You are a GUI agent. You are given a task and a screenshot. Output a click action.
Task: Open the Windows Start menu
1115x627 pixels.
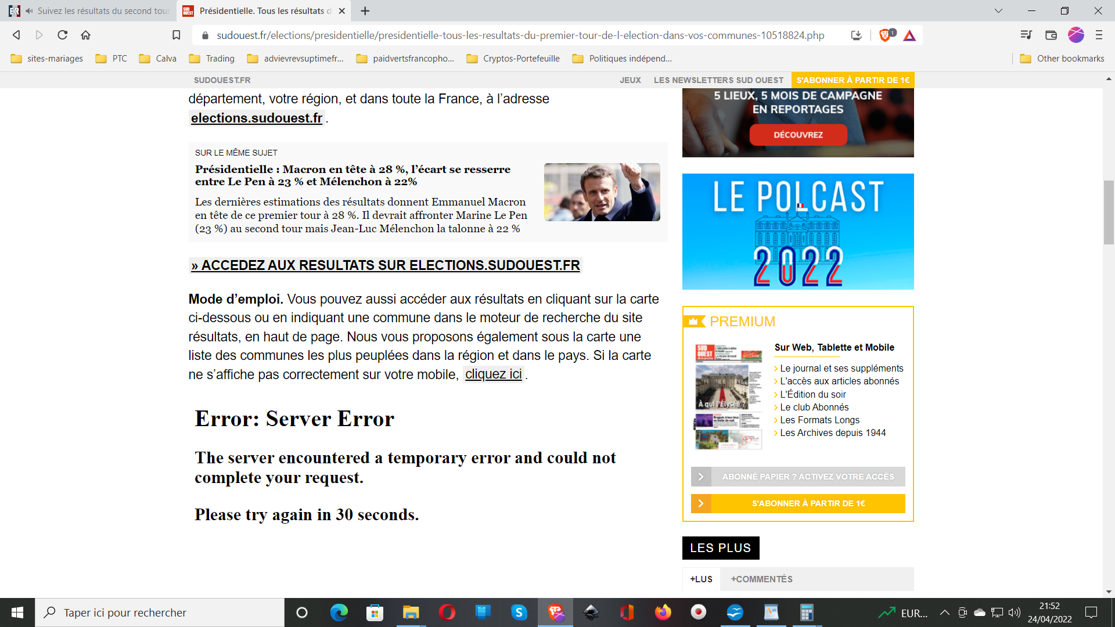pyautogui.click(x=17, y=612)
